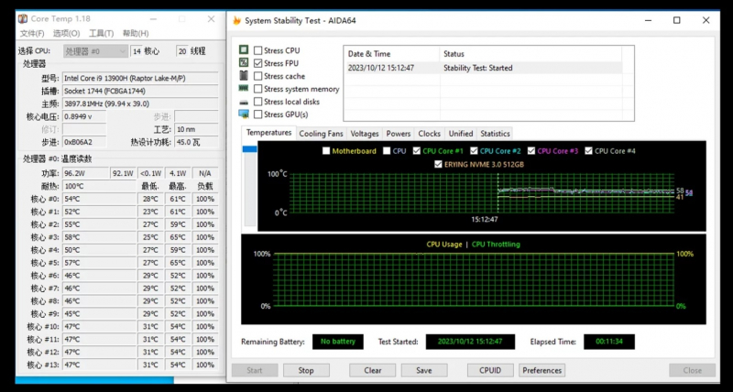The height and width of the screenshot is (392, 733).
Task: Open the 工具(T) menu in Core Temp
Action: tap(101, 34)
